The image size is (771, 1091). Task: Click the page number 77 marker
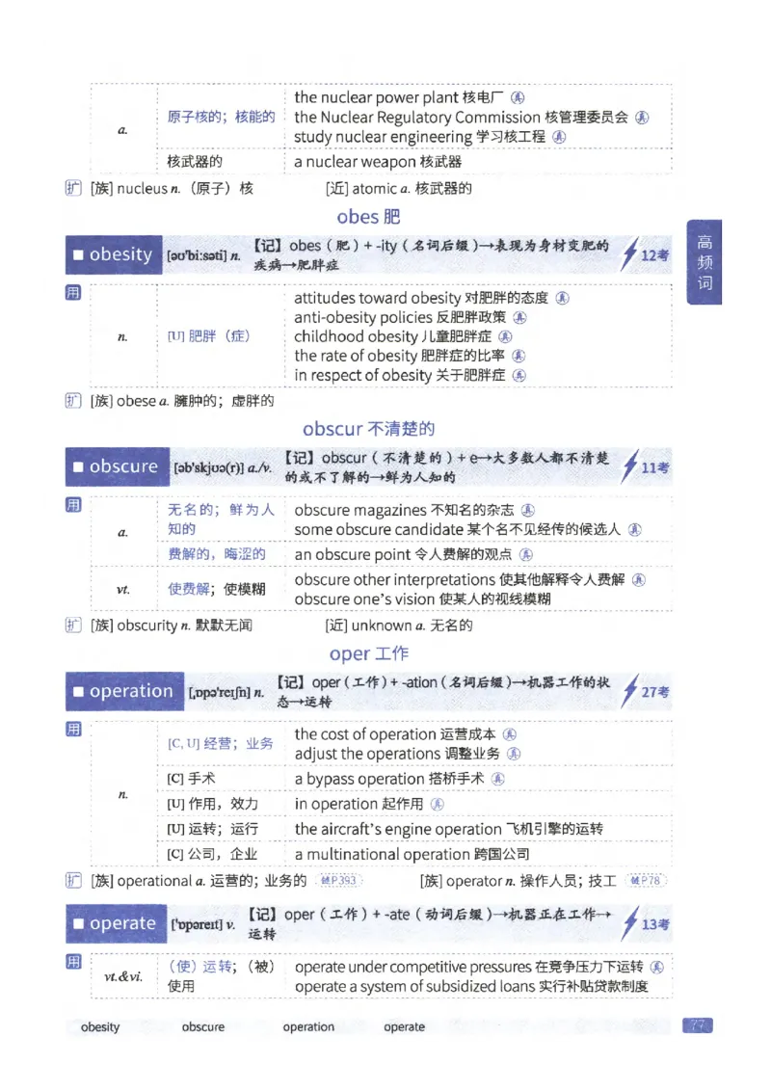[x=700, y=1026]
